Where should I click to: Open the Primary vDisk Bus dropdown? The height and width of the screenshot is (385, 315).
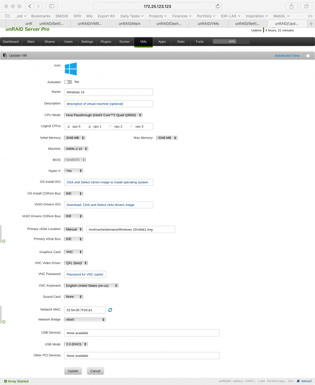click(x=73, y=239)
